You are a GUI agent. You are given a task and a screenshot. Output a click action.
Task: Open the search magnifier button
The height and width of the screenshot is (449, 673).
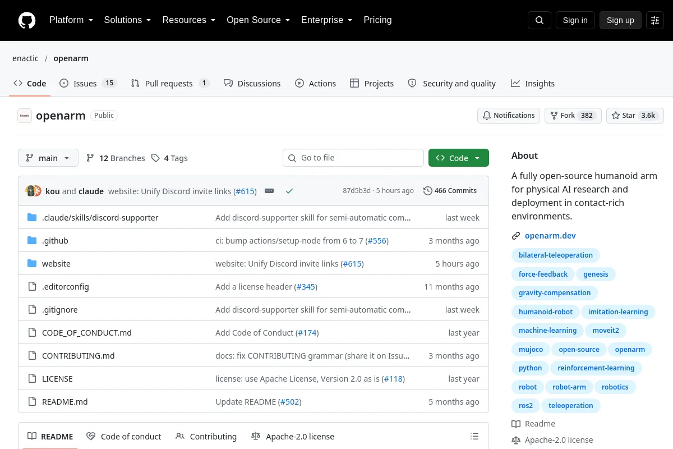(540, 20)
